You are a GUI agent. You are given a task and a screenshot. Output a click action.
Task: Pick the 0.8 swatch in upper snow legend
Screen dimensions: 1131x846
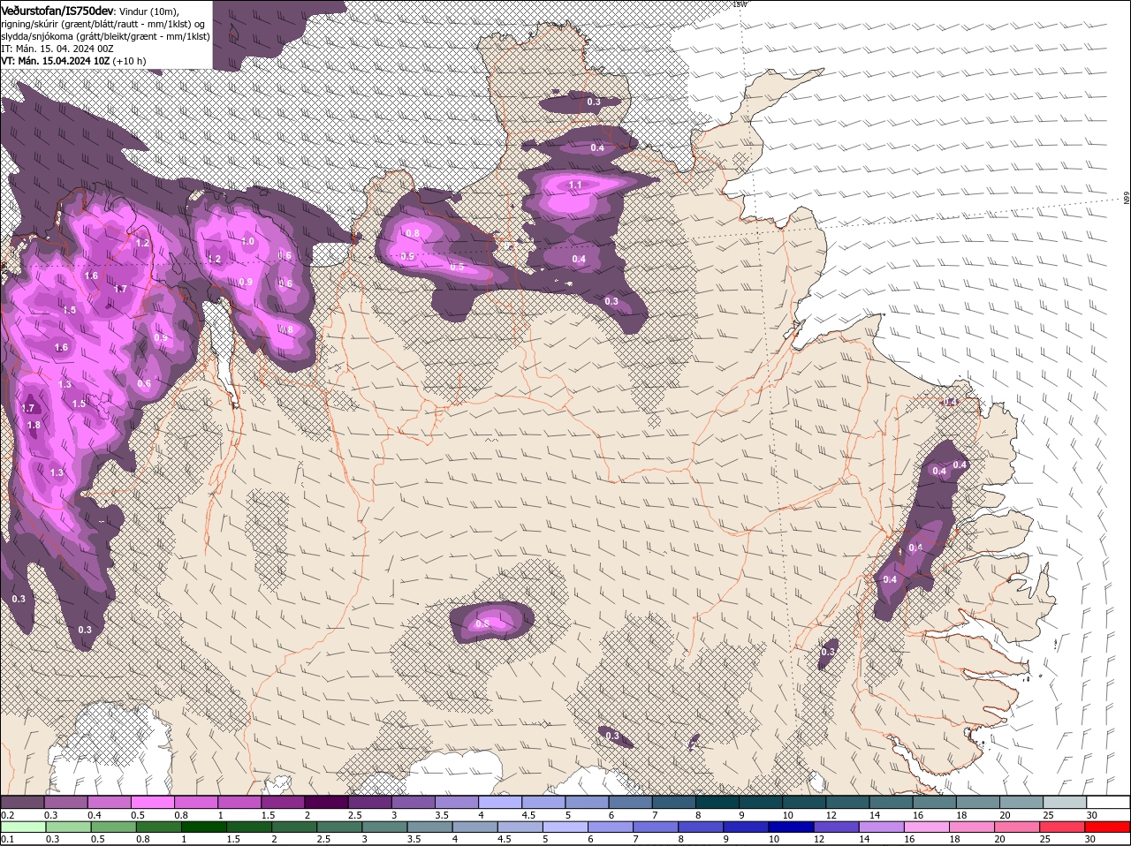click(x=196, y=802)
